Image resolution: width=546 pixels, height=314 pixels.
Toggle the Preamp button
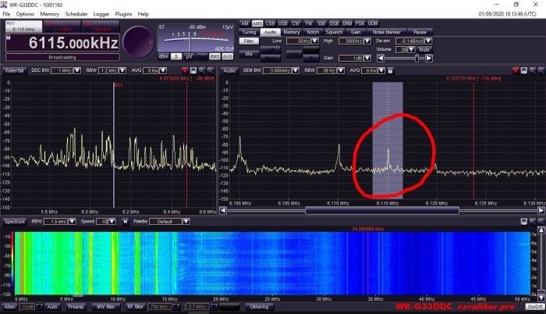pyautogui.click(x=76, y=306)
